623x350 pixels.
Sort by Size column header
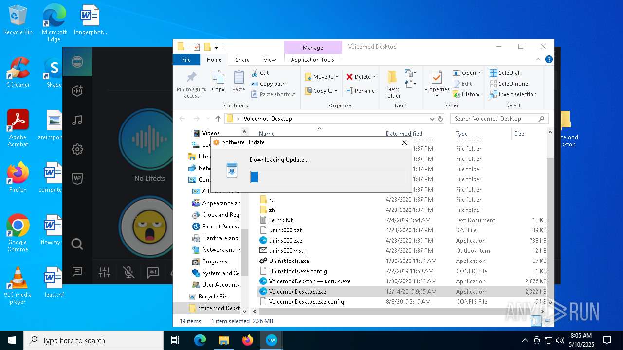click(x=529, y=133)
